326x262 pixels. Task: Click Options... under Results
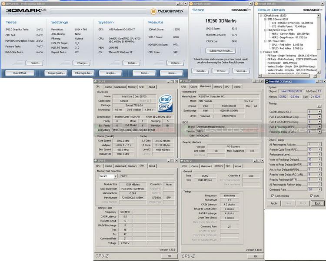[x=175, y=63]
